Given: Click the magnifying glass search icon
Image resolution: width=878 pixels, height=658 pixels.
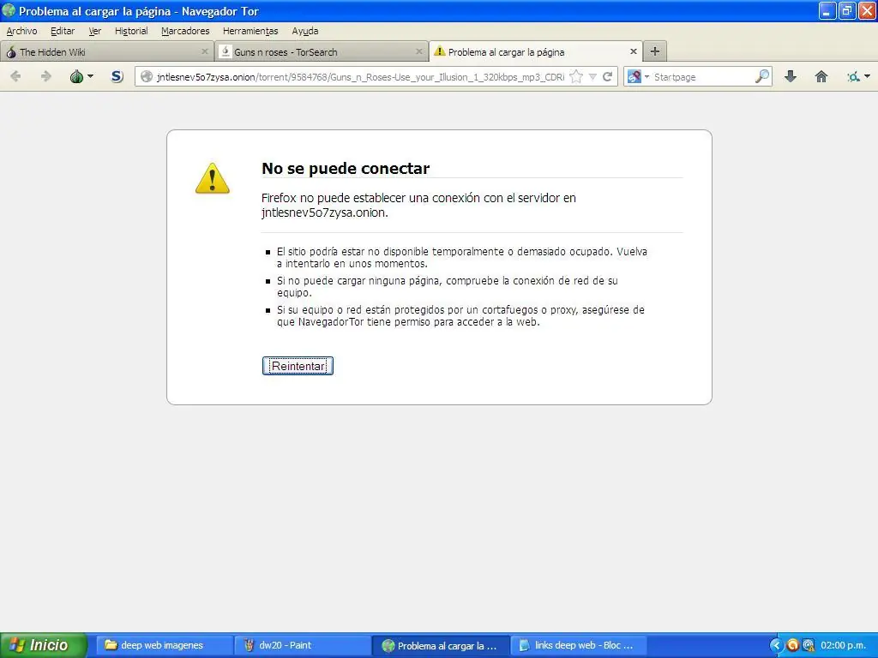Looking at the screenshot, I should click(762, 76).
